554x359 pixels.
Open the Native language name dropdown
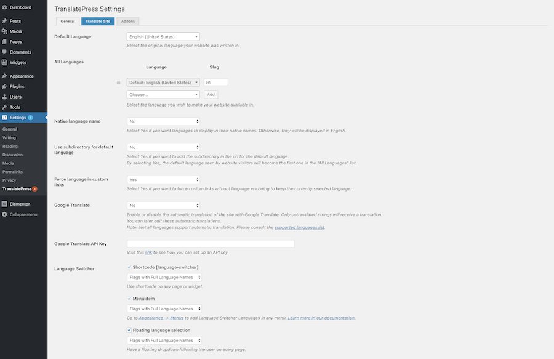point(163,121)
